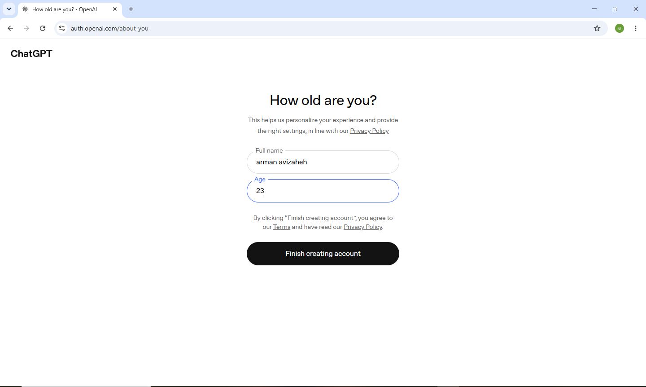Open the Privacy Policy link under the heading
Viewport: 646px width, 387px height.
(369, 131)
